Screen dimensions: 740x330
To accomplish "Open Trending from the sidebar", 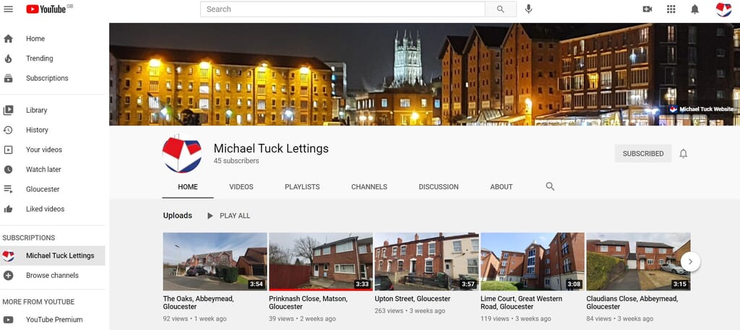I will pos(52,58).
